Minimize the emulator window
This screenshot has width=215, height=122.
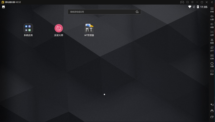tap(197, 2)
